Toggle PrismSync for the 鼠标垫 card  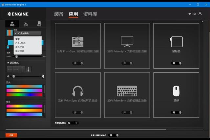(x=176, y=63)
